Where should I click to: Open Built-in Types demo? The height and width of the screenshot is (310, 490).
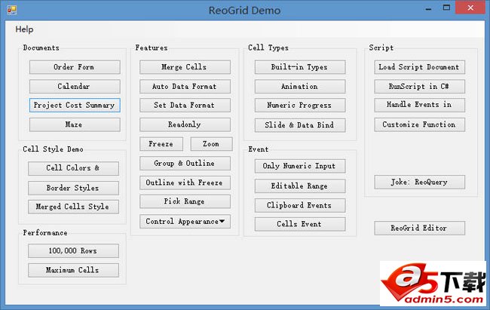coord(300,67)
